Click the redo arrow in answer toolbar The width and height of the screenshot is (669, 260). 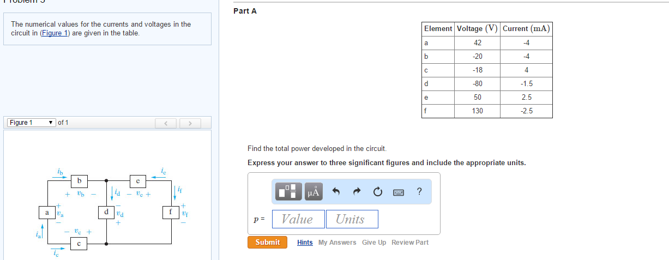click(358, 191)
